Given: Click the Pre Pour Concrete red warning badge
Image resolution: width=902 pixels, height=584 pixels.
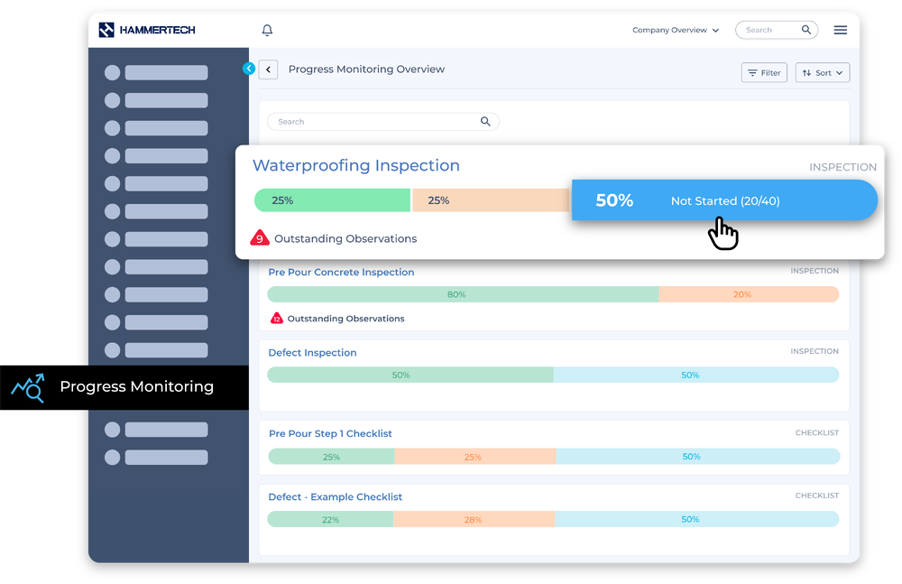Looking at the screenshot, I should [x=276, y=319].
